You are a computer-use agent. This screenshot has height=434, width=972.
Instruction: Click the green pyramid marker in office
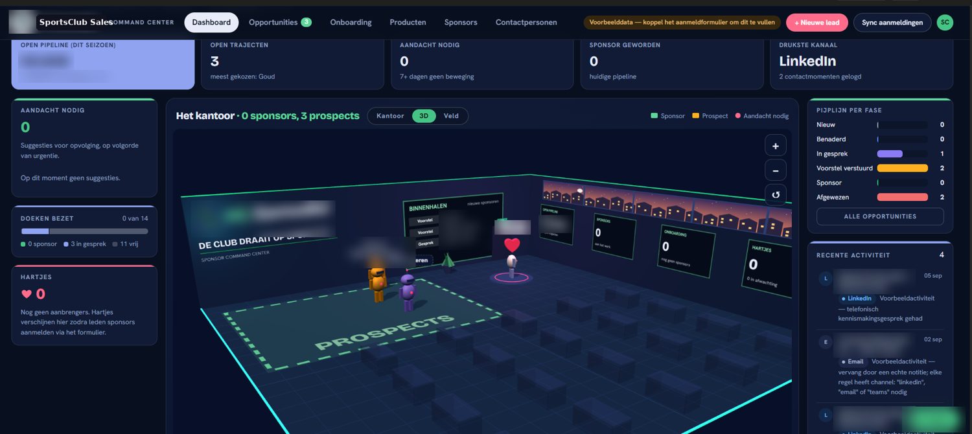coord(448,260)
